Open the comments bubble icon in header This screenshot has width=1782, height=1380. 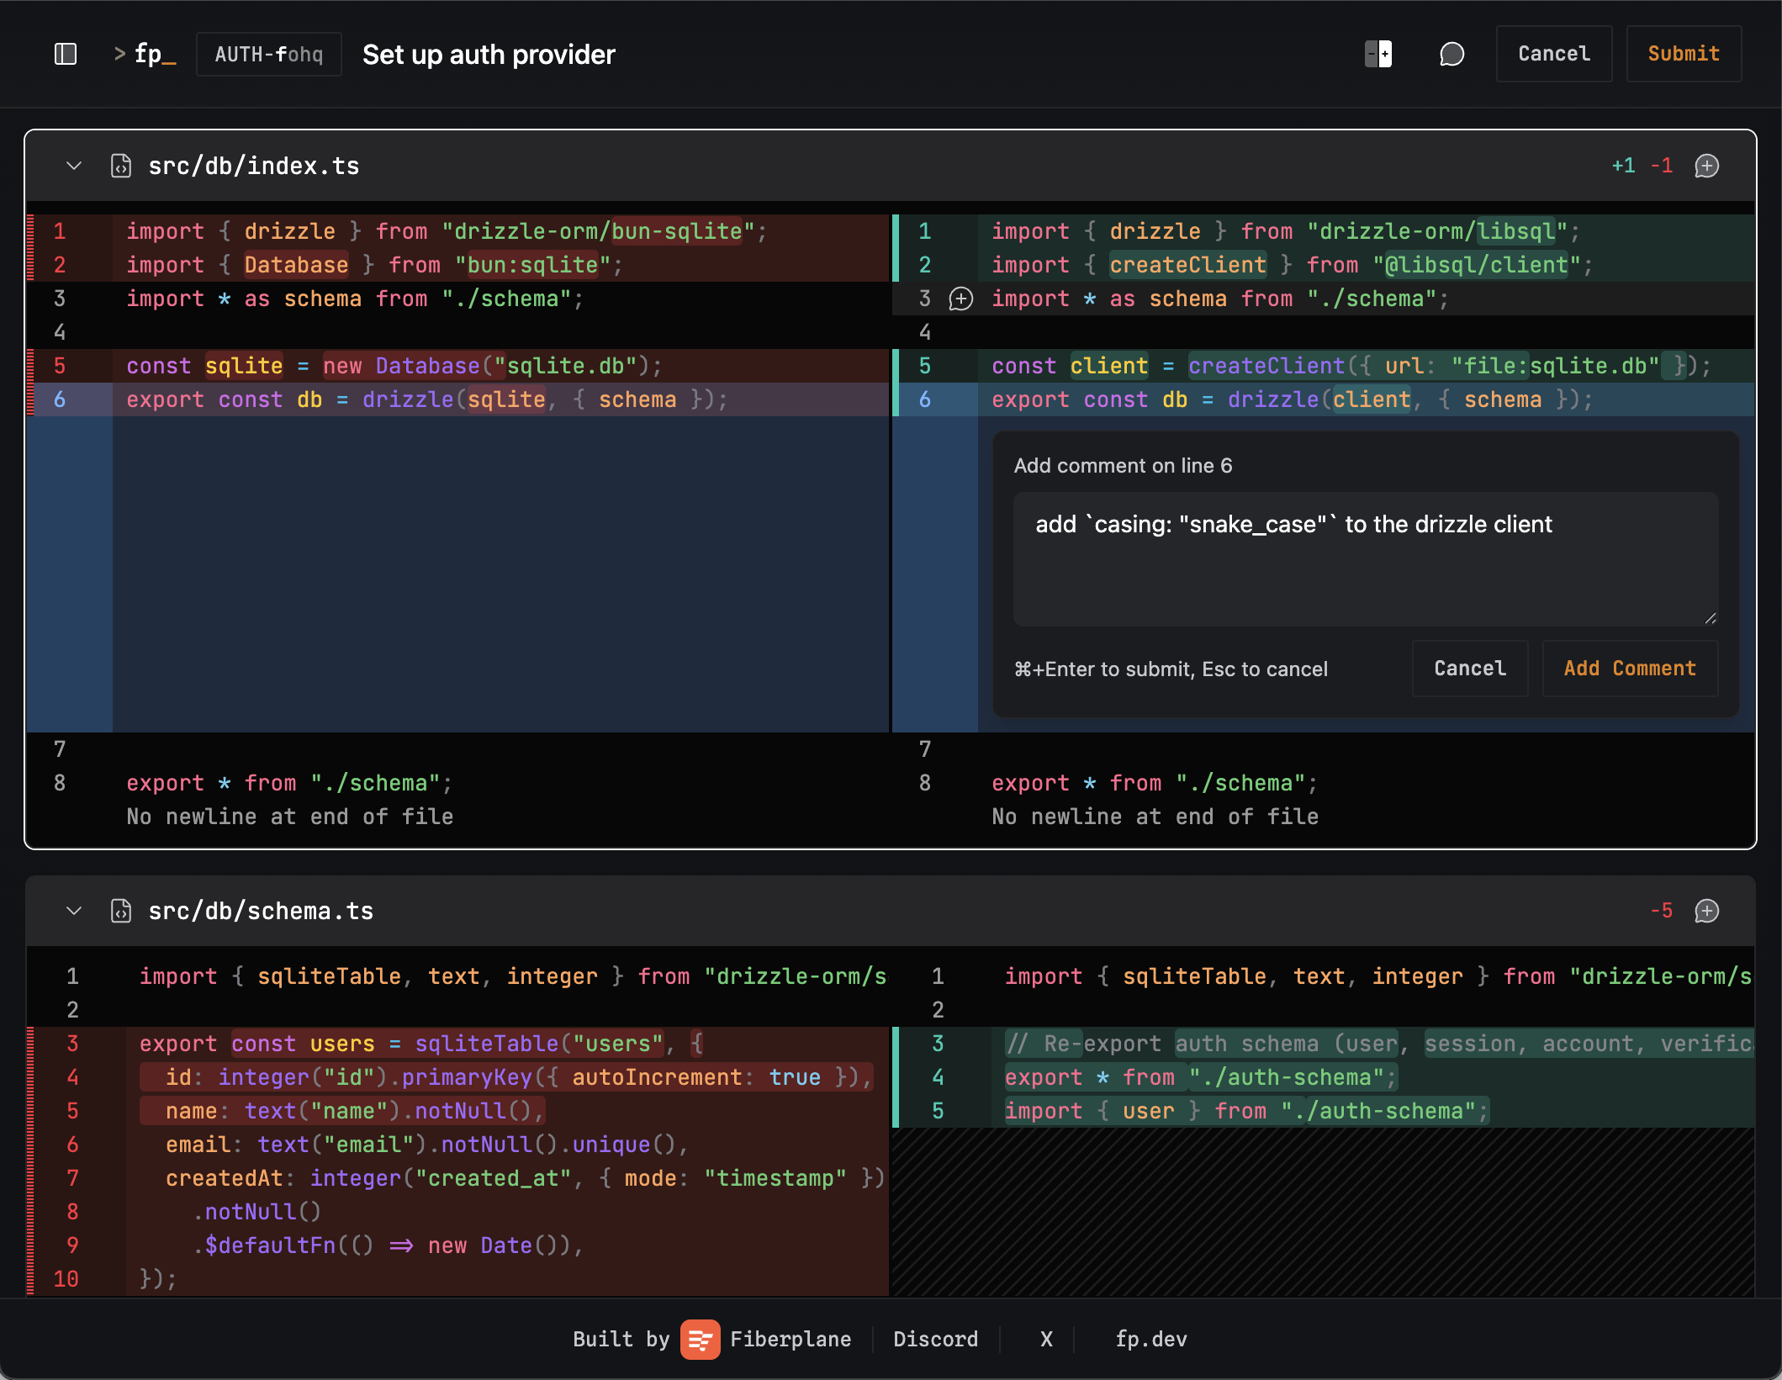(1452, 53)
